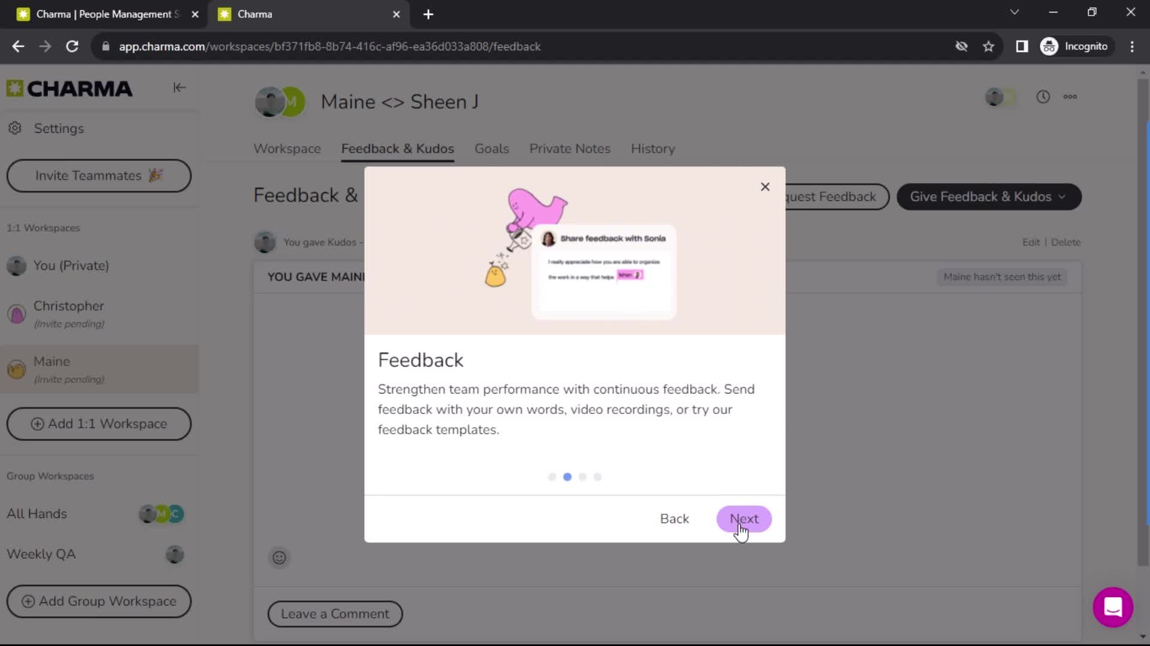Click the collapse sidebar toggle icon

[179, 87]
